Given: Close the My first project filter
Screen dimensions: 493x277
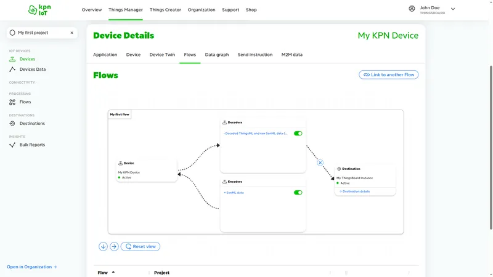Looking at the screenshot, I should coord(71,33).
